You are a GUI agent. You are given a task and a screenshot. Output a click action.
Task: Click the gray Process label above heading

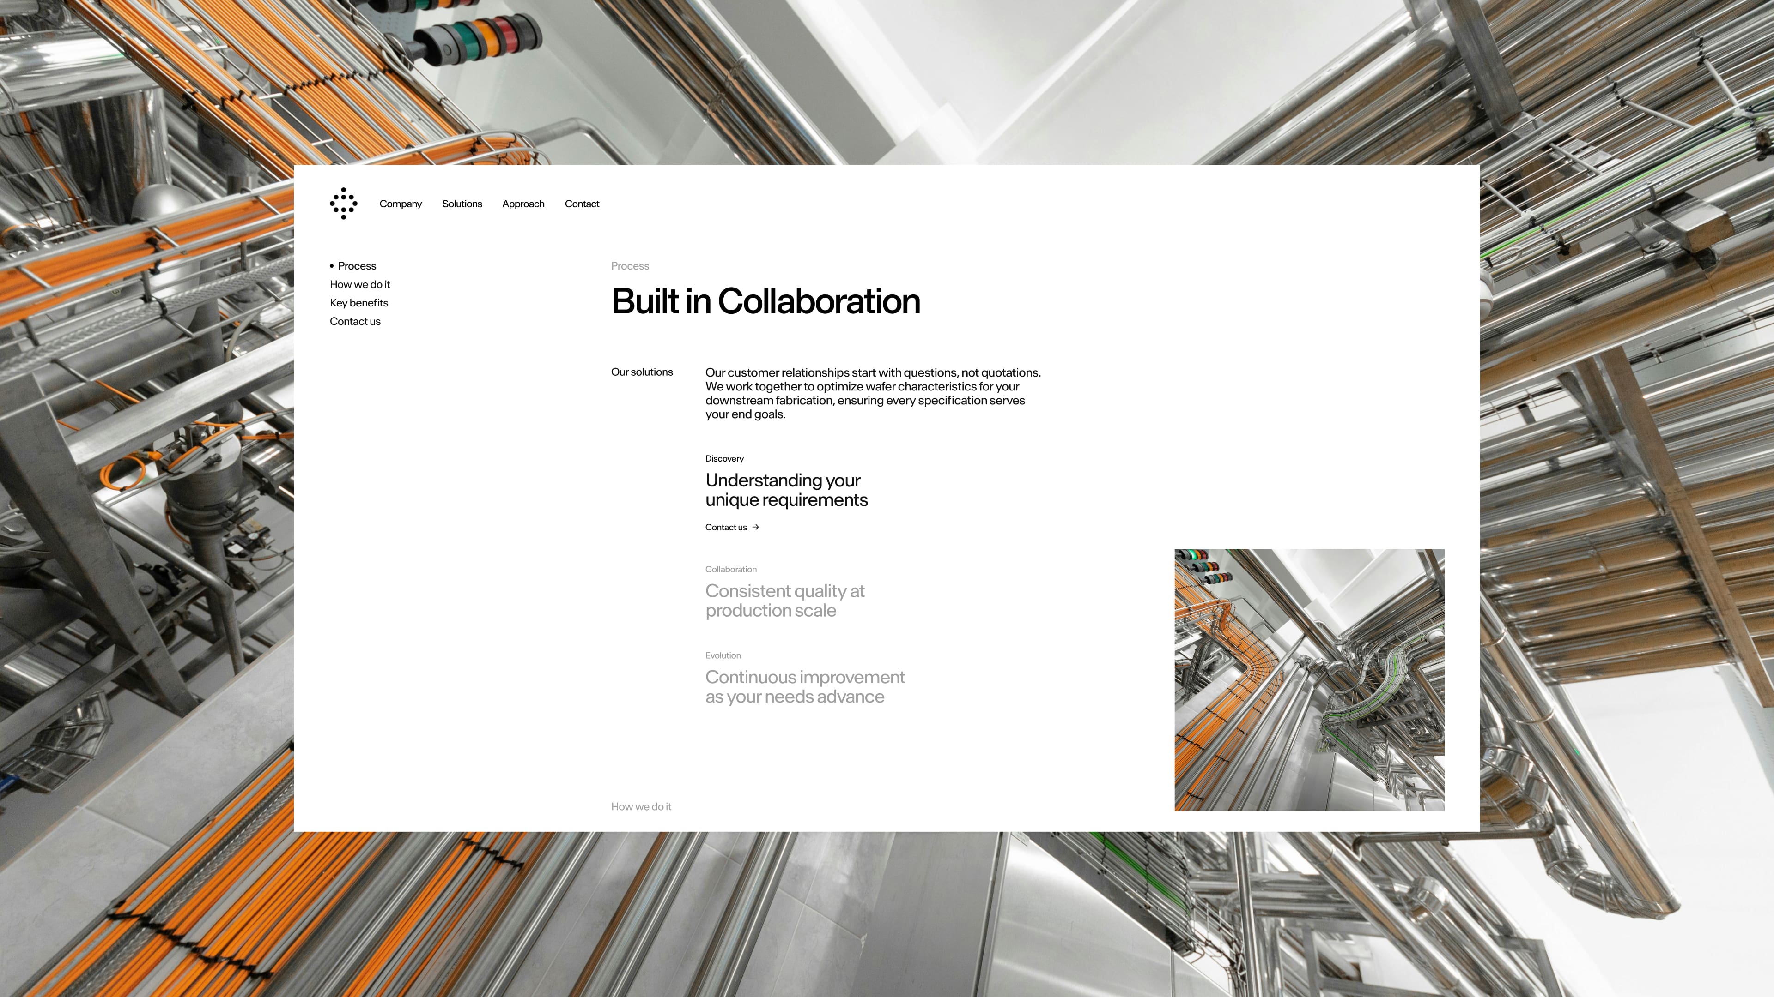pos(629,266)
